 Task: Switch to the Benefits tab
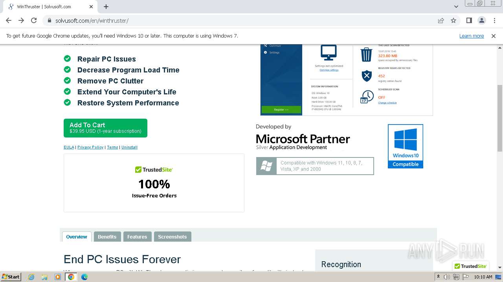(107, 237)
